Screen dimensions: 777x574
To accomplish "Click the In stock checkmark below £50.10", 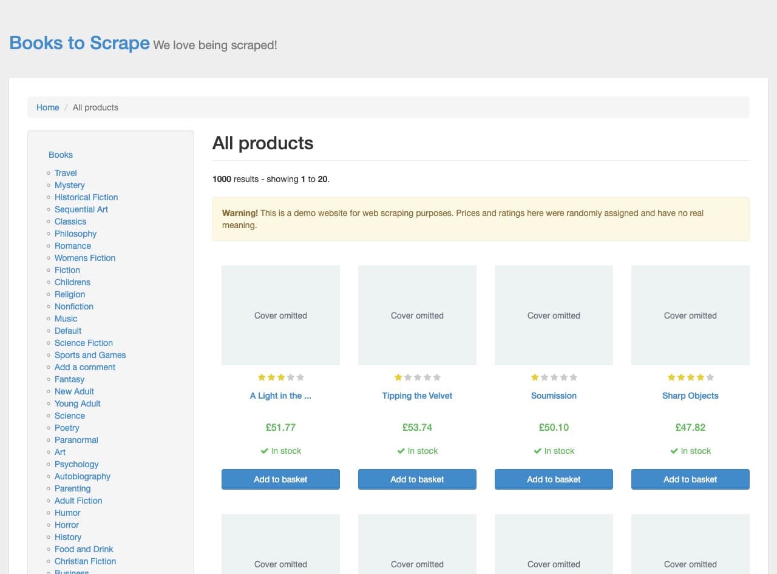I will 537,451.
